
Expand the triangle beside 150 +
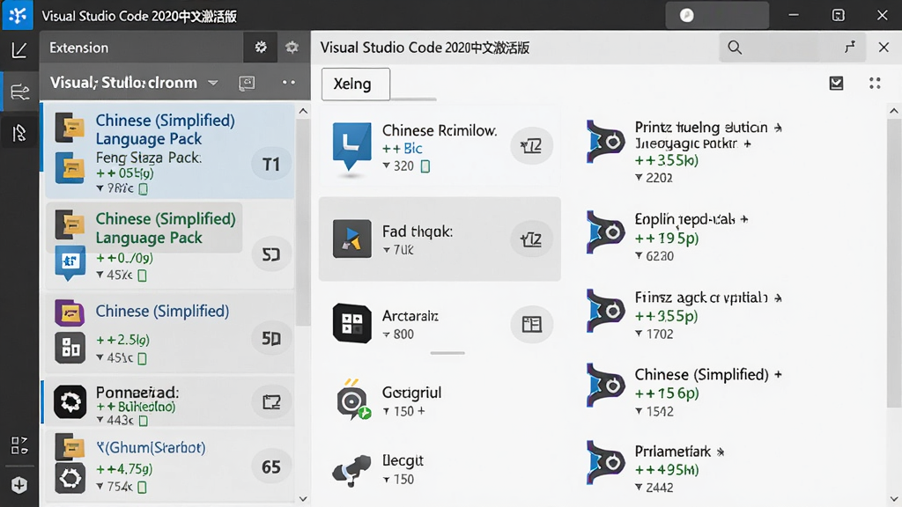(x=386, y=412)
